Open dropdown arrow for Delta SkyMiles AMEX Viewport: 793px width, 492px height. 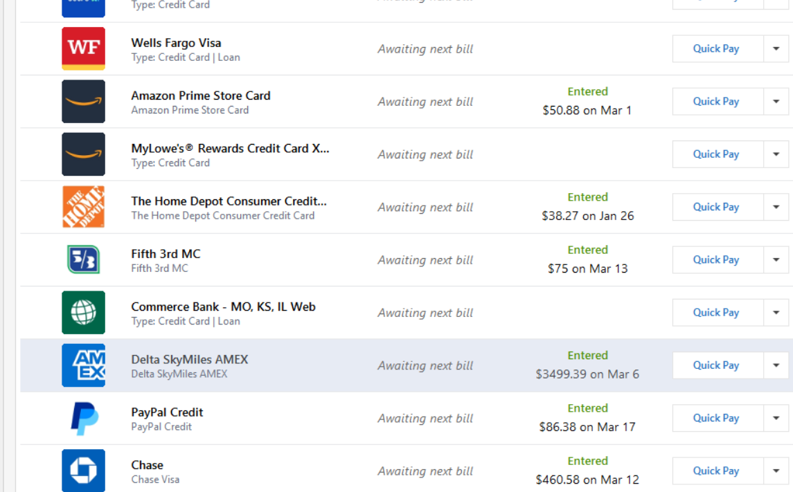[x=776, y=365]
